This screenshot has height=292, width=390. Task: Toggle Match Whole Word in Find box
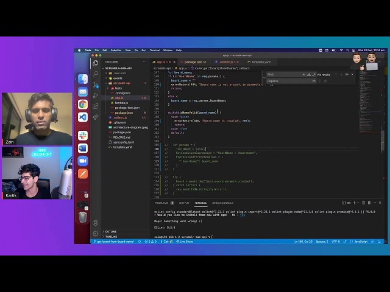point(309,74)
